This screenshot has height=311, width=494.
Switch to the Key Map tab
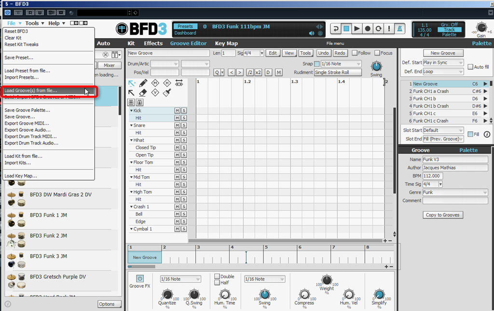tap(226, 43)
